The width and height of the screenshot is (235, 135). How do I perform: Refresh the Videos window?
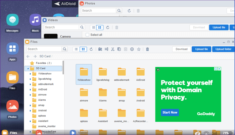tap(108, 27)
